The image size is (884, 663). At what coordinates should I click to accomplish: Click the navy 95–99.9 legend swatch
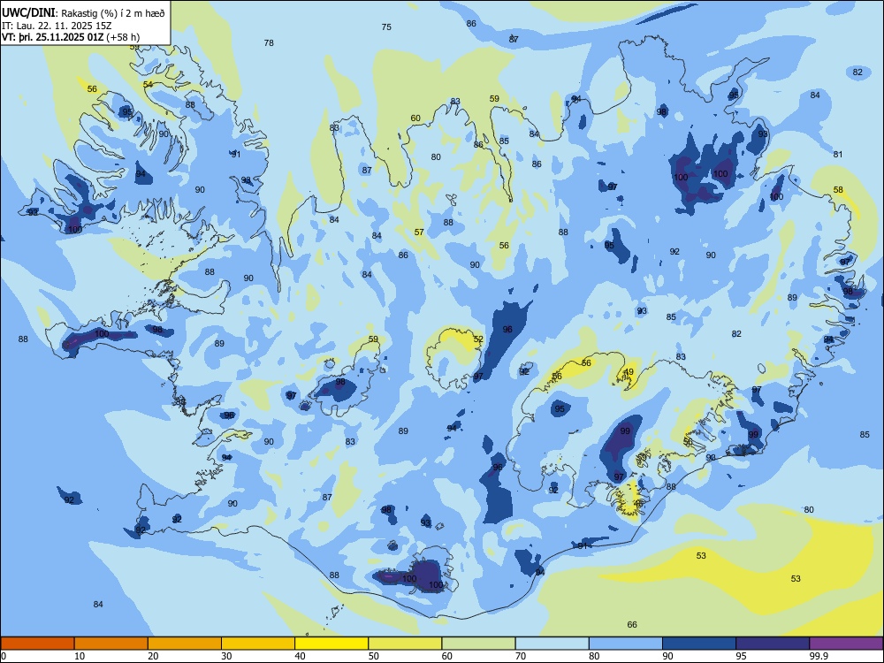[x=773, y=644]
